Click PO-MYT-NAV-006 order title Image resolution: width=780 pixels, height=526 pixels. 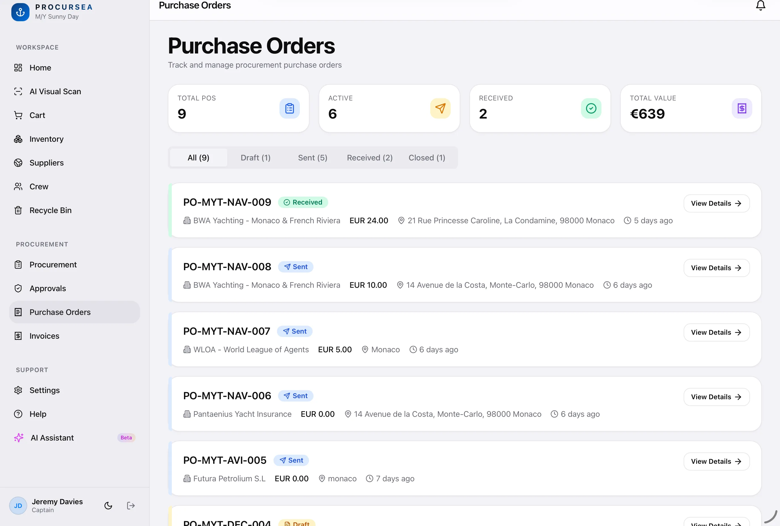pyautogui.click(x=227, y=396)
